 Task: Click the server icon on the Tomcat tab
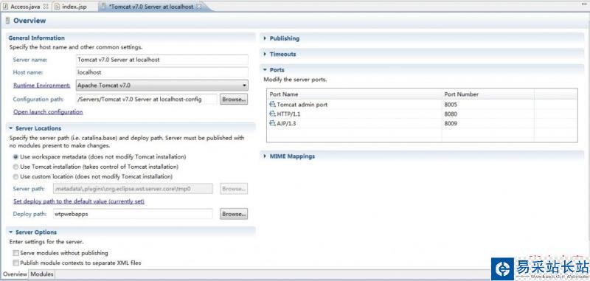(x=103, y=7)
